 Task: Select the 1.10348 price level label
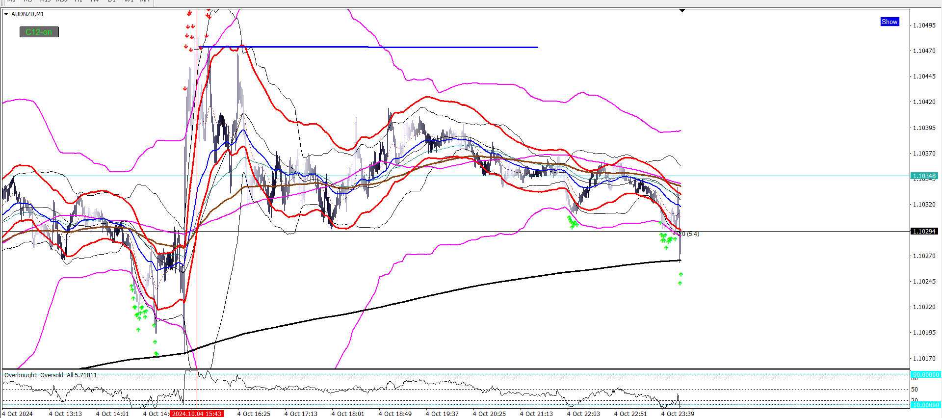point(924,176)
